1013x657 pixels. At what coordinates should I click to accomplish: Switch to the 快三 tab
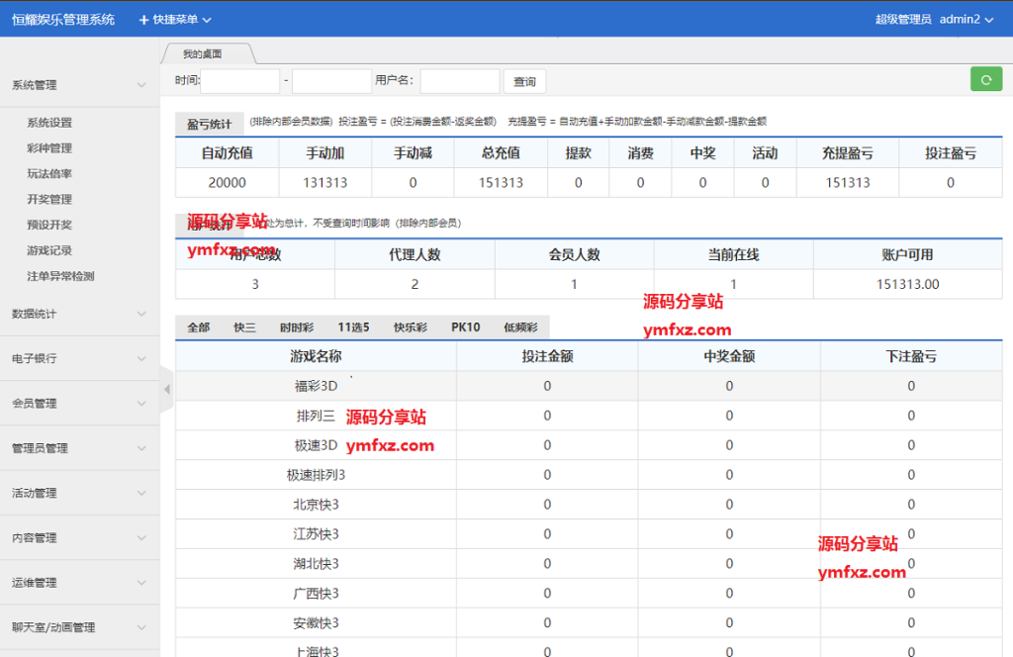(243, 327)
